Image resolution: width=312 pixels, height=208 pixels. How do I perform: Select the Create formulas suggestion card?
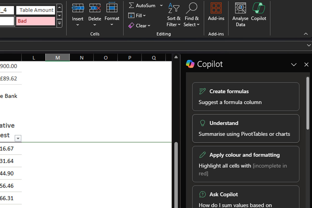pos(246,97)
